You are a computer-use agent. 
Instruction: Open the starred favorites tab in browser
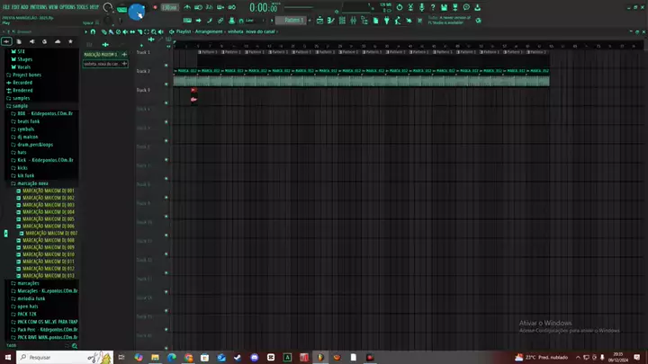(70, 41)
